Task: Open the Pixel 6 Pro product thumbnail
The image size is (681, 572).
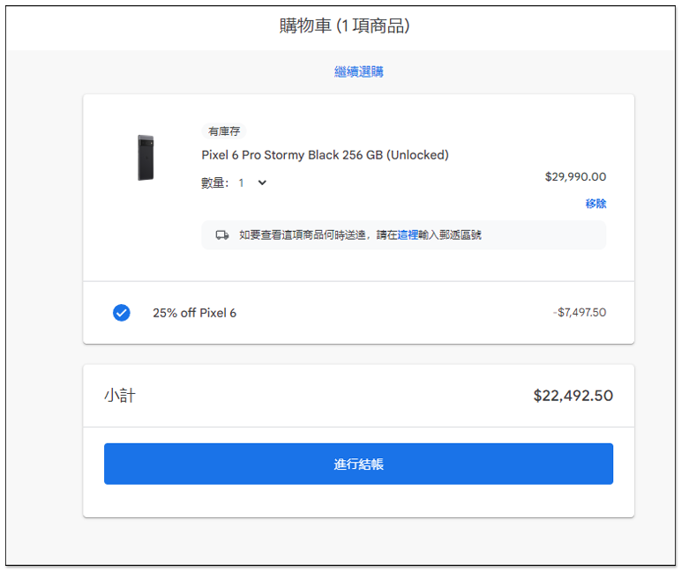Action: click(x=146, y=158)
